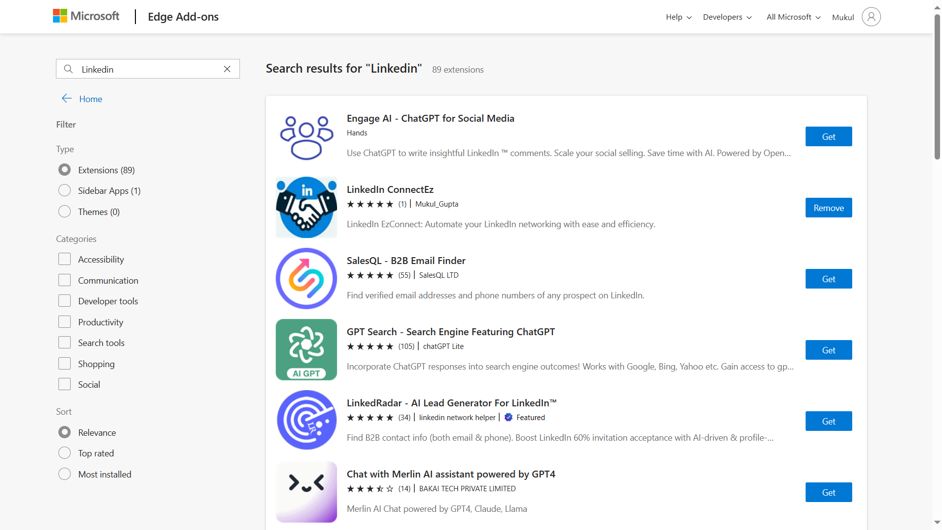Select Extensions (89) type filter
The image size is (942, 530).
(x=64, y=170)
